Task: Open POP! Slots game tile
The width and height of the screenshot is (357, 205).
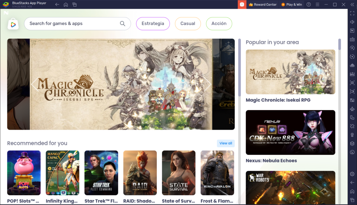Action: [24, 173]
